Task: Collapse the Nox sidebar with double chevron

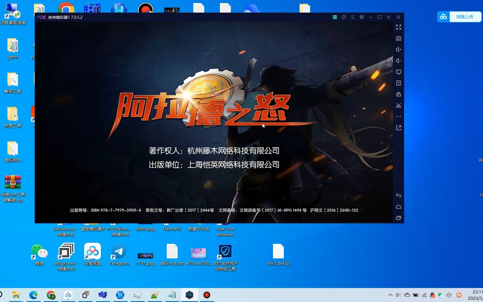Action: (399, 17)
